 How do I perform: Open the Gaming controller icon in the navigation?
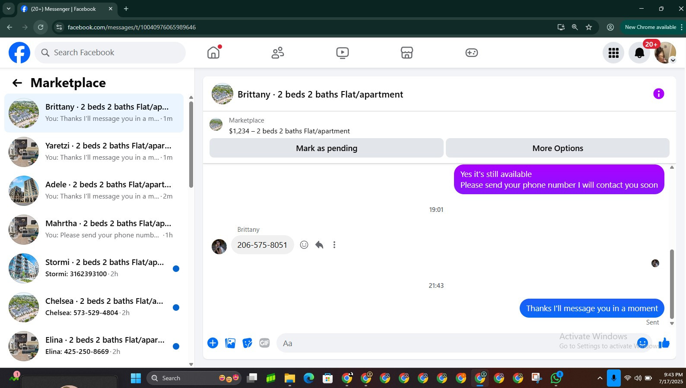[471, 53]
